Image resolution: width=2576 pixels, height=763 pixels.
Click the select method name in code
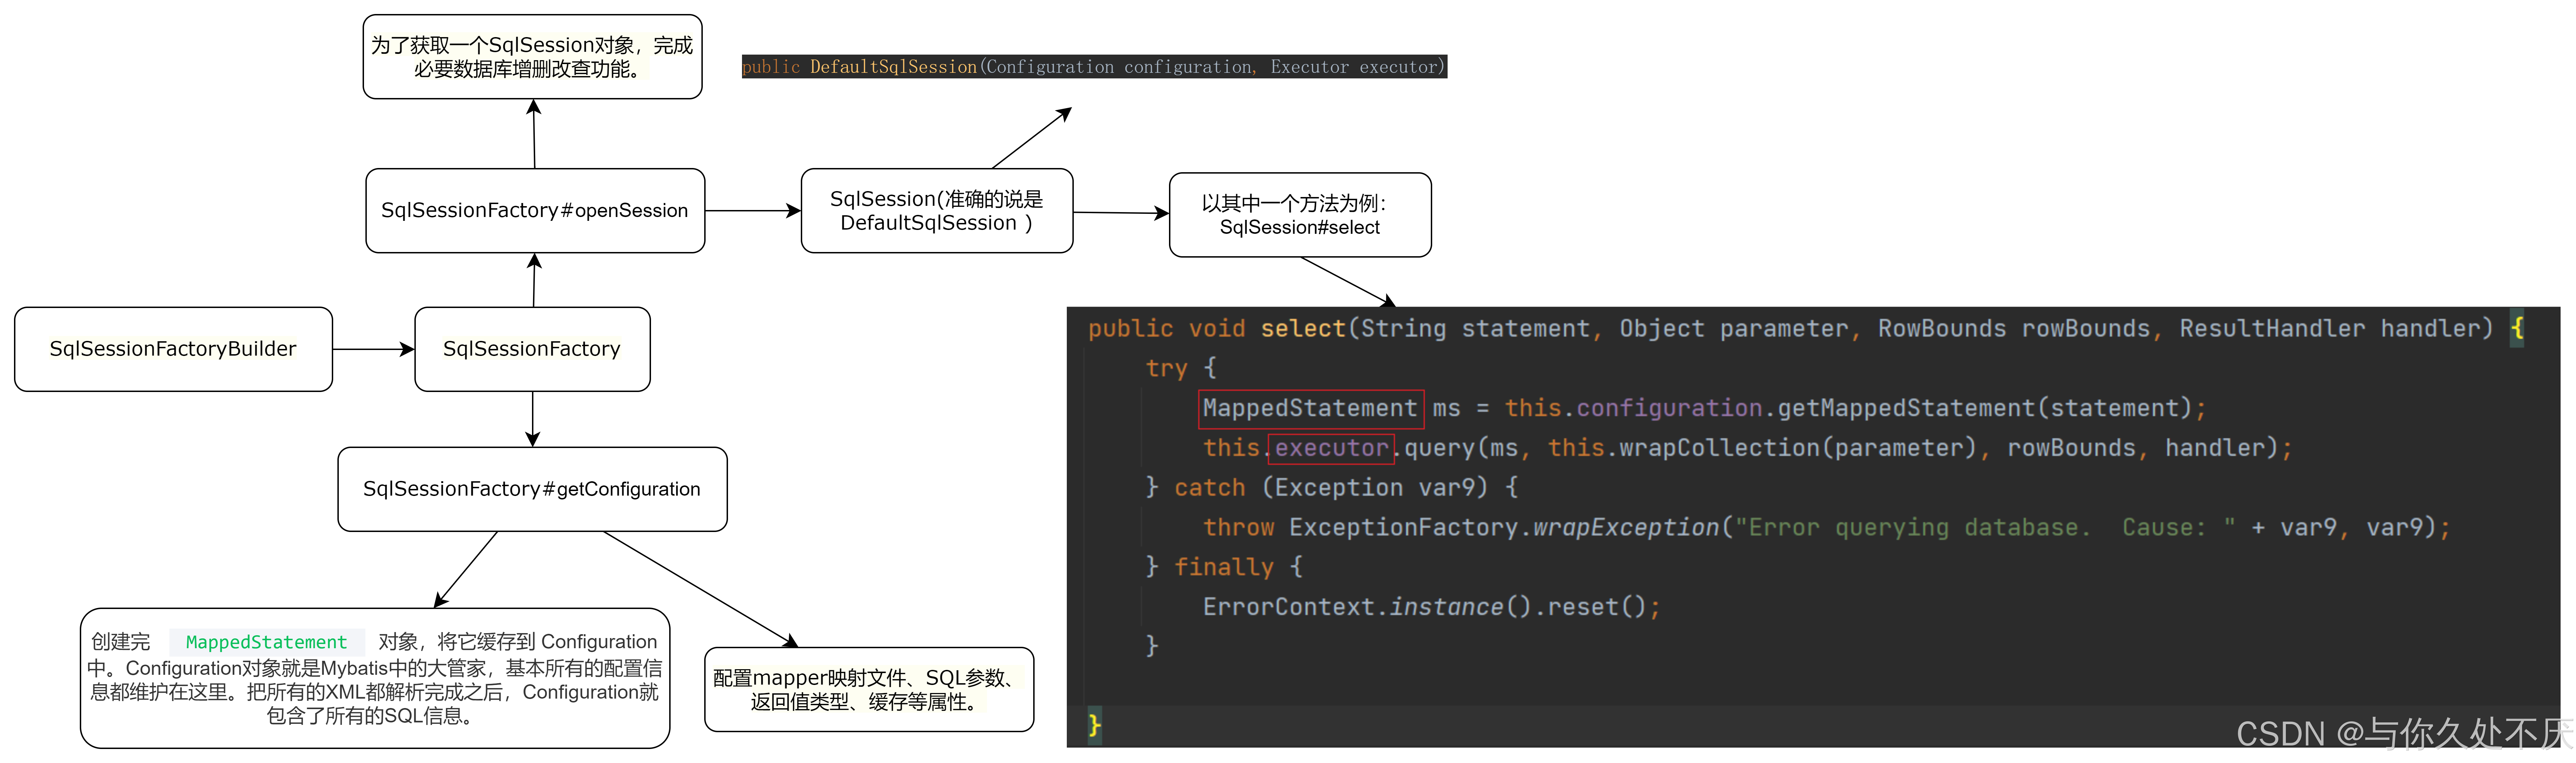coord(1303,328)
